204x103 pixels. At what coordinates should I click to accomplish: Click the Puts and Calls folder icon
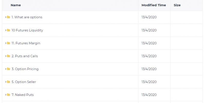coord(8,56)
